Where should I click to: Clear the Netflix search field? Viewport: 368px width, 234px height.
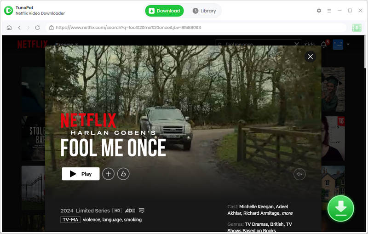(x=296, y=44)
